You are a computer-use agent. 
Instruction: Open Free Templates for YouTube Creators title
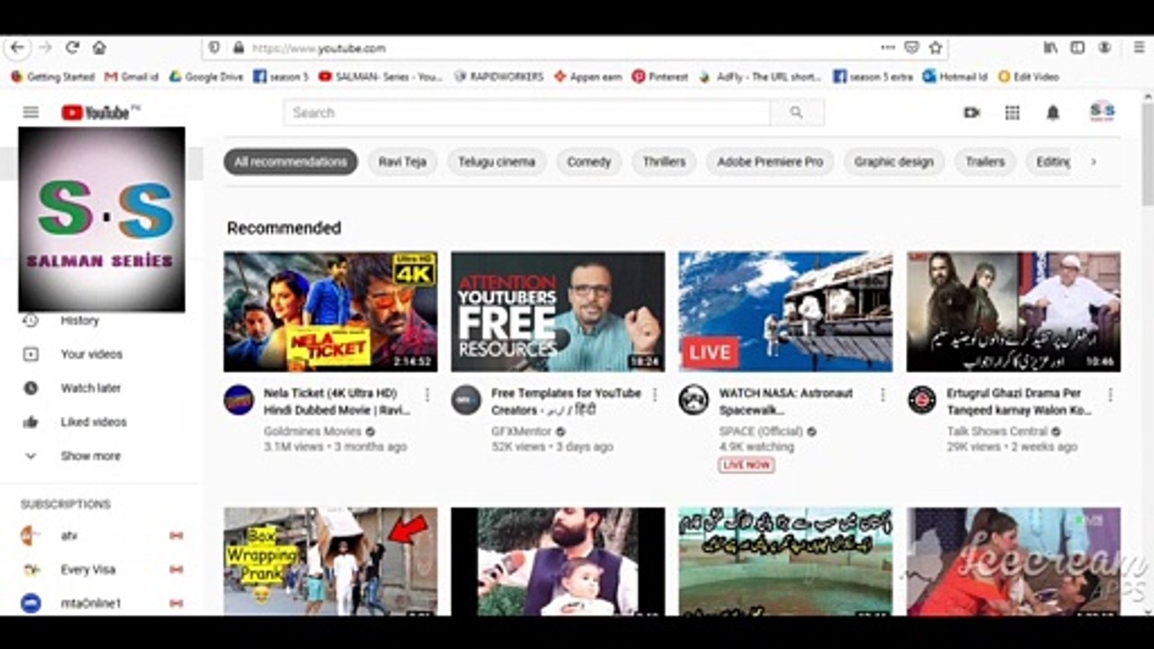coord(566,402)
